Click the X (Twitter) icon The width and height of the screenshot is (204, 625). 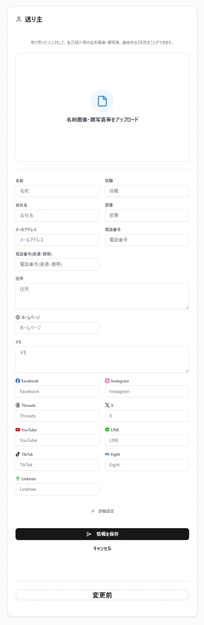click(x=107, y=405)
